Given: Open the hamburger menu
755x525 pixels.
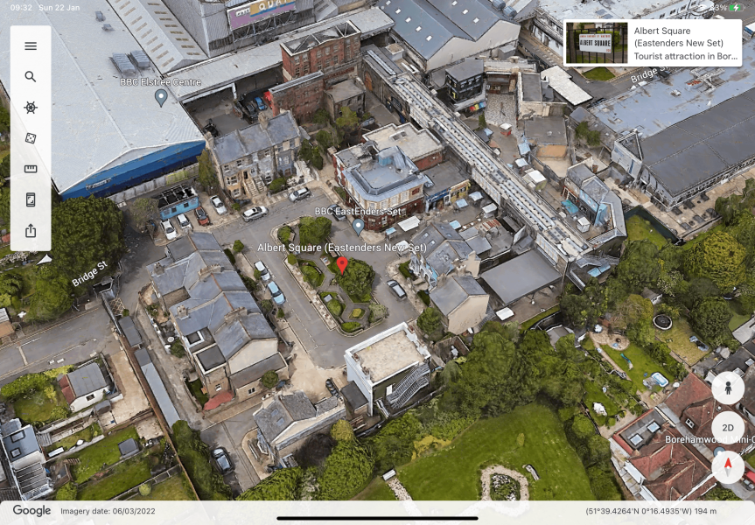Looking at the screenshot, I should point(31,45).
